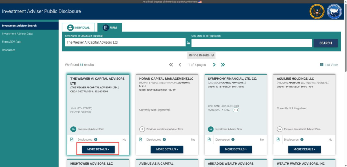The height and width of the screenshot is (167, 347).
Task: Select the Firm search tab
Action: 109,28
